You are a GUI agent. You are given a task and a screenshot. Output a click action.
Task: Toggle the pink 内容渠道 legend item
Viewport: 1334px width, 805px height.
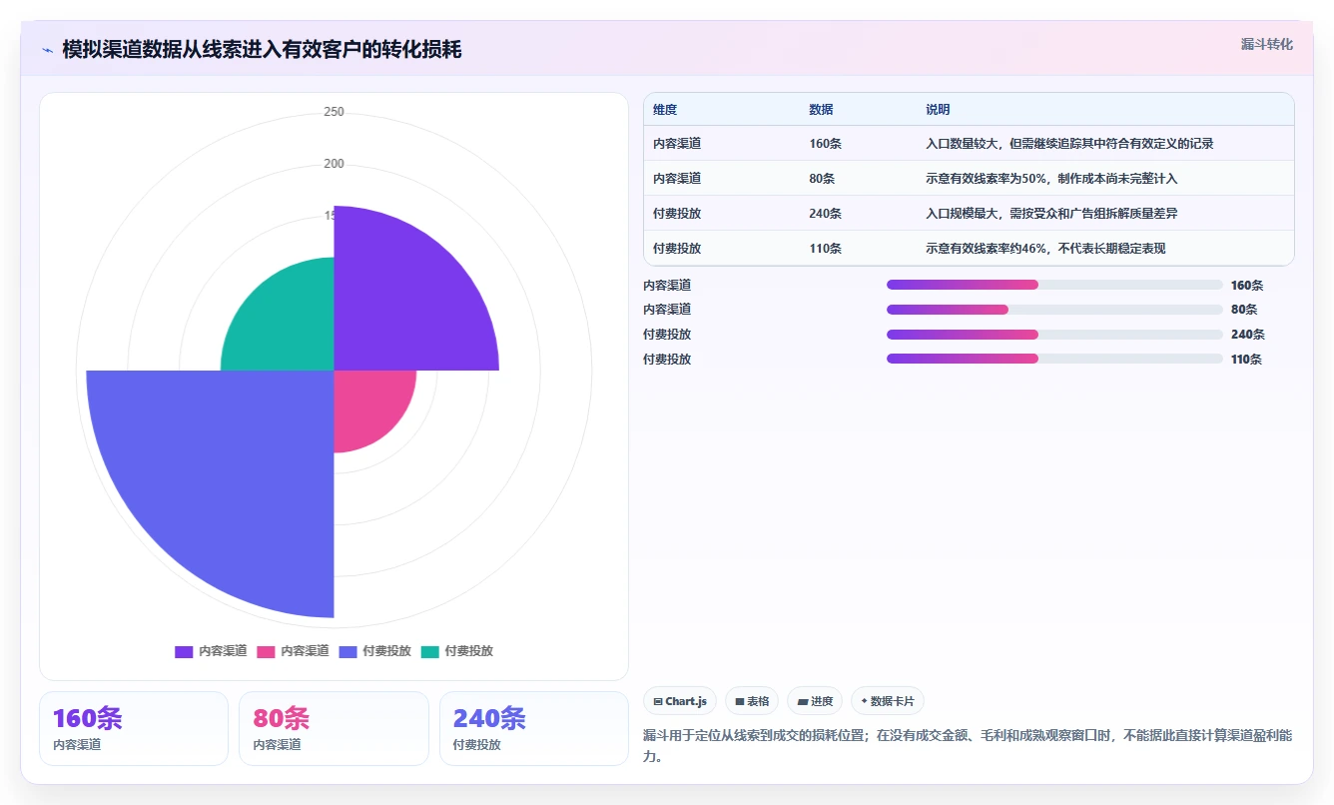click(x=293, y=651)
